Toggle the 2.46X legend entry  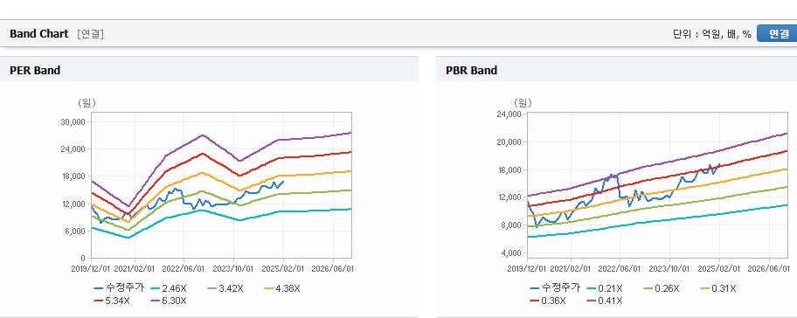169,288
